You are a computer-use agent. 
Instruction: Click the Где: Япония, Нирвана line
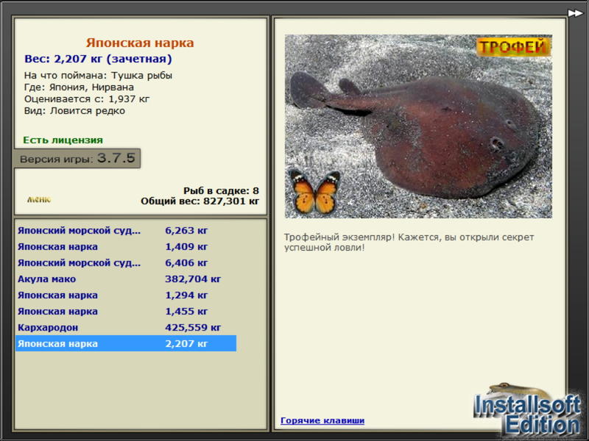[x=79, y=87]
